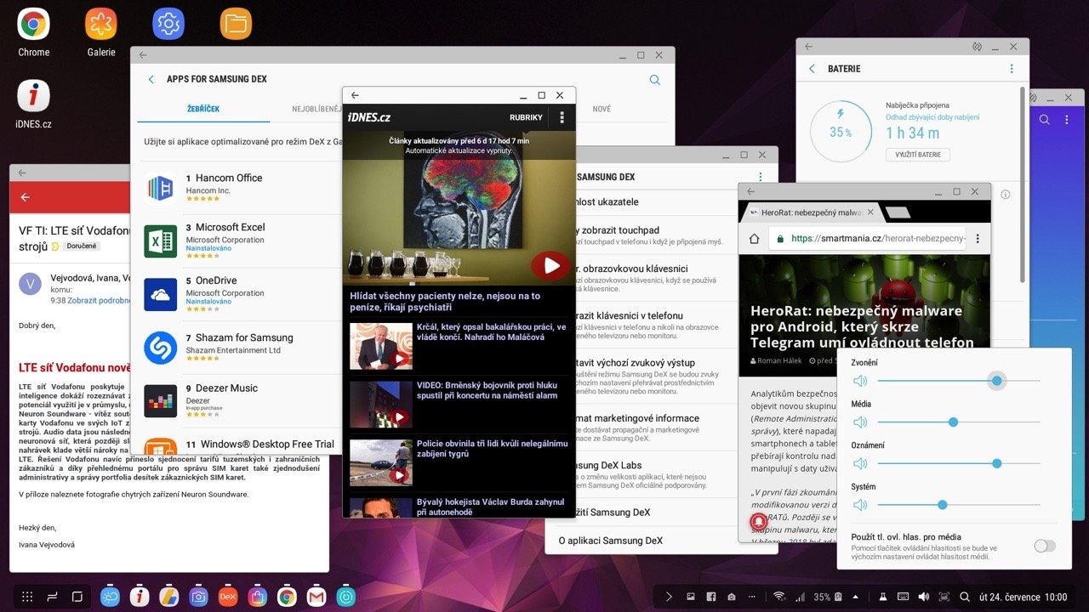Open the Facebook notification in system tray
The height and width of the screenshot is (612, 1089).
710,597
